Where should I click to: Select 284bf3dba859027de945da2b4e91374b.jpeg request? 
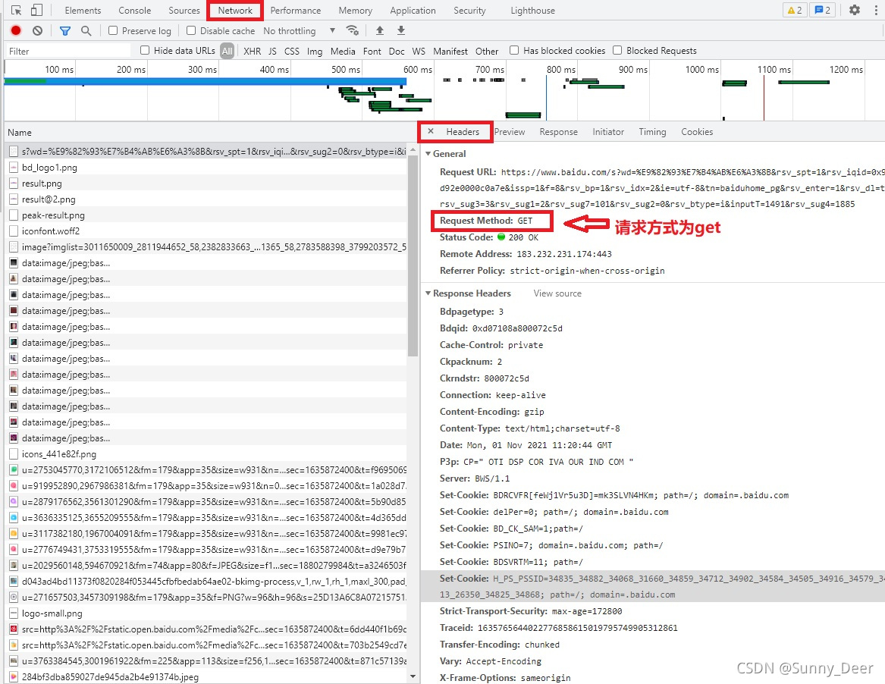[x=206, y=676]
